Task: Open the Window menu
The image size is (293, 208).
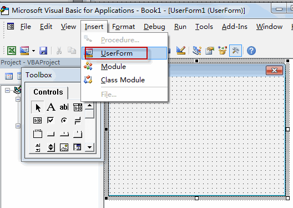Action: pos(269,27)
